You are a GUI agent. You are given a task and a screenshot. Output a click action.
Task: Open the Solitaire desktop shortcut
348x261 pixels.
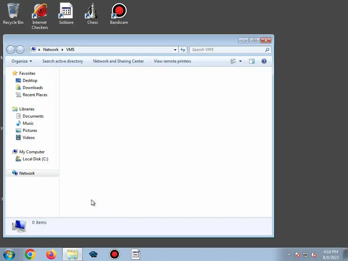coord(66,14)
